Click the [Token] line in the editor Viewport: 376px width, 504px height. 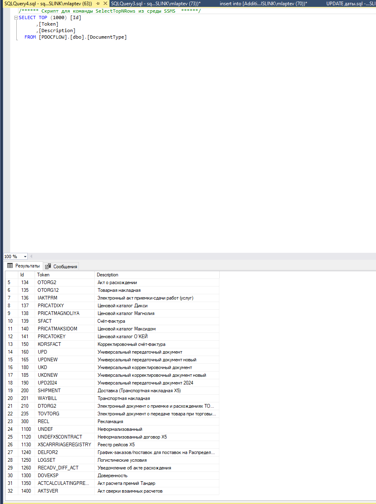click(x=48, y=24)
